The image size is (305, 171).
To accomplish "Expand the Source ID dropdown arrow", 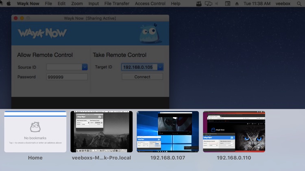I will point(85,67).
